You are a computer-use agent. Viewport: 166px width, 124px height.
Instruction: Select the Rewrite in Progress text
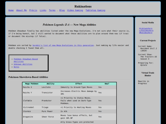(x=144, y=82)
